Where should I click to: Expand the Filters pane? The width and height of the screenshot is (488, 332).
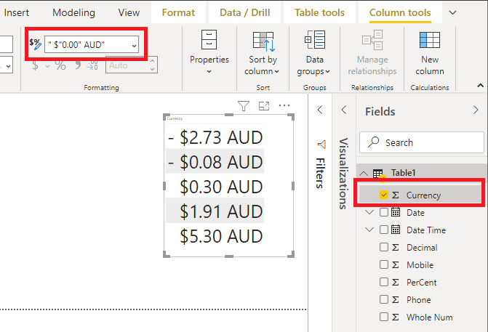click(319, 110)
